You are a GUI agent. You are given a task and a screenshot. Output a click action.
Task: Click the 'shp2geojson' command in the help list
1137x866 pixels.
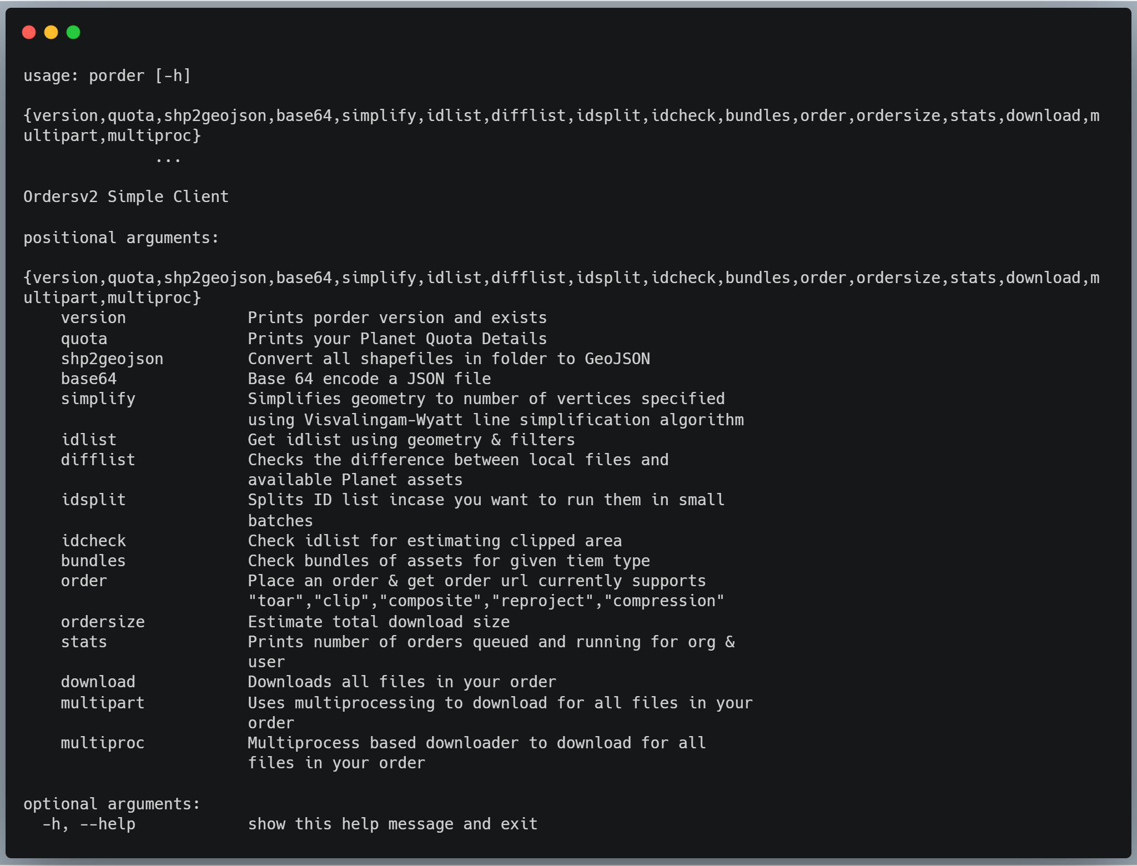[112, 359]
